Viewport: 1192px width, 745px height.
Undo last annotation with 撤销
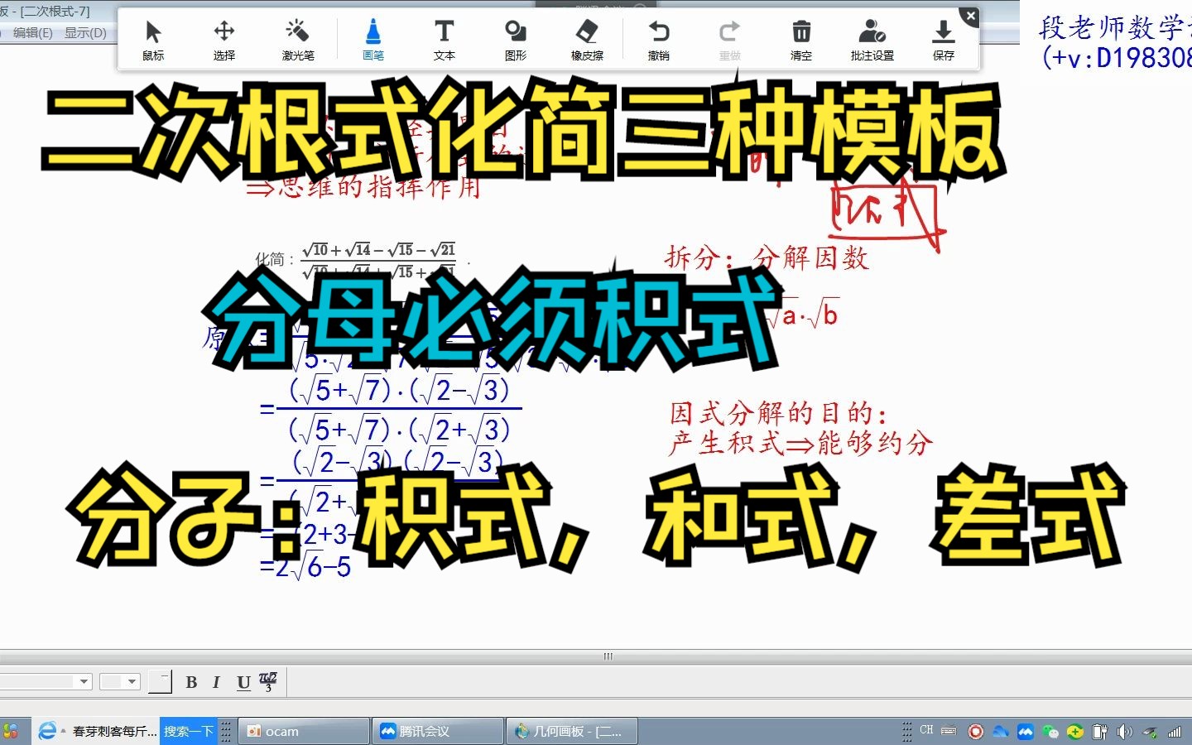(x=658, y=39)
